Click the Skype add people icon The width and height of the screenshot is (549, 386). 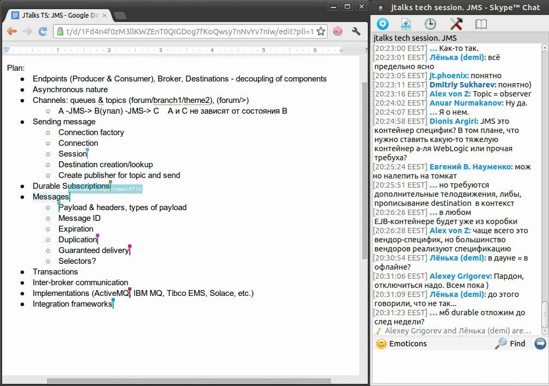[382, 24]
